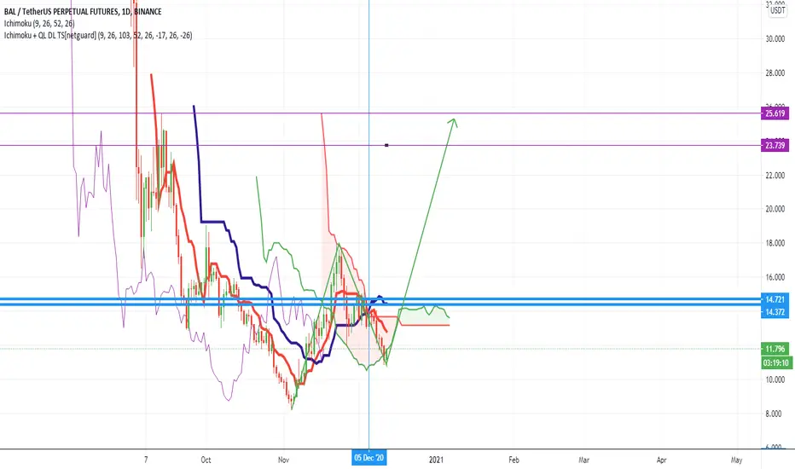
Task: Click the 8.000 price axis value
Action: (775, 414)
